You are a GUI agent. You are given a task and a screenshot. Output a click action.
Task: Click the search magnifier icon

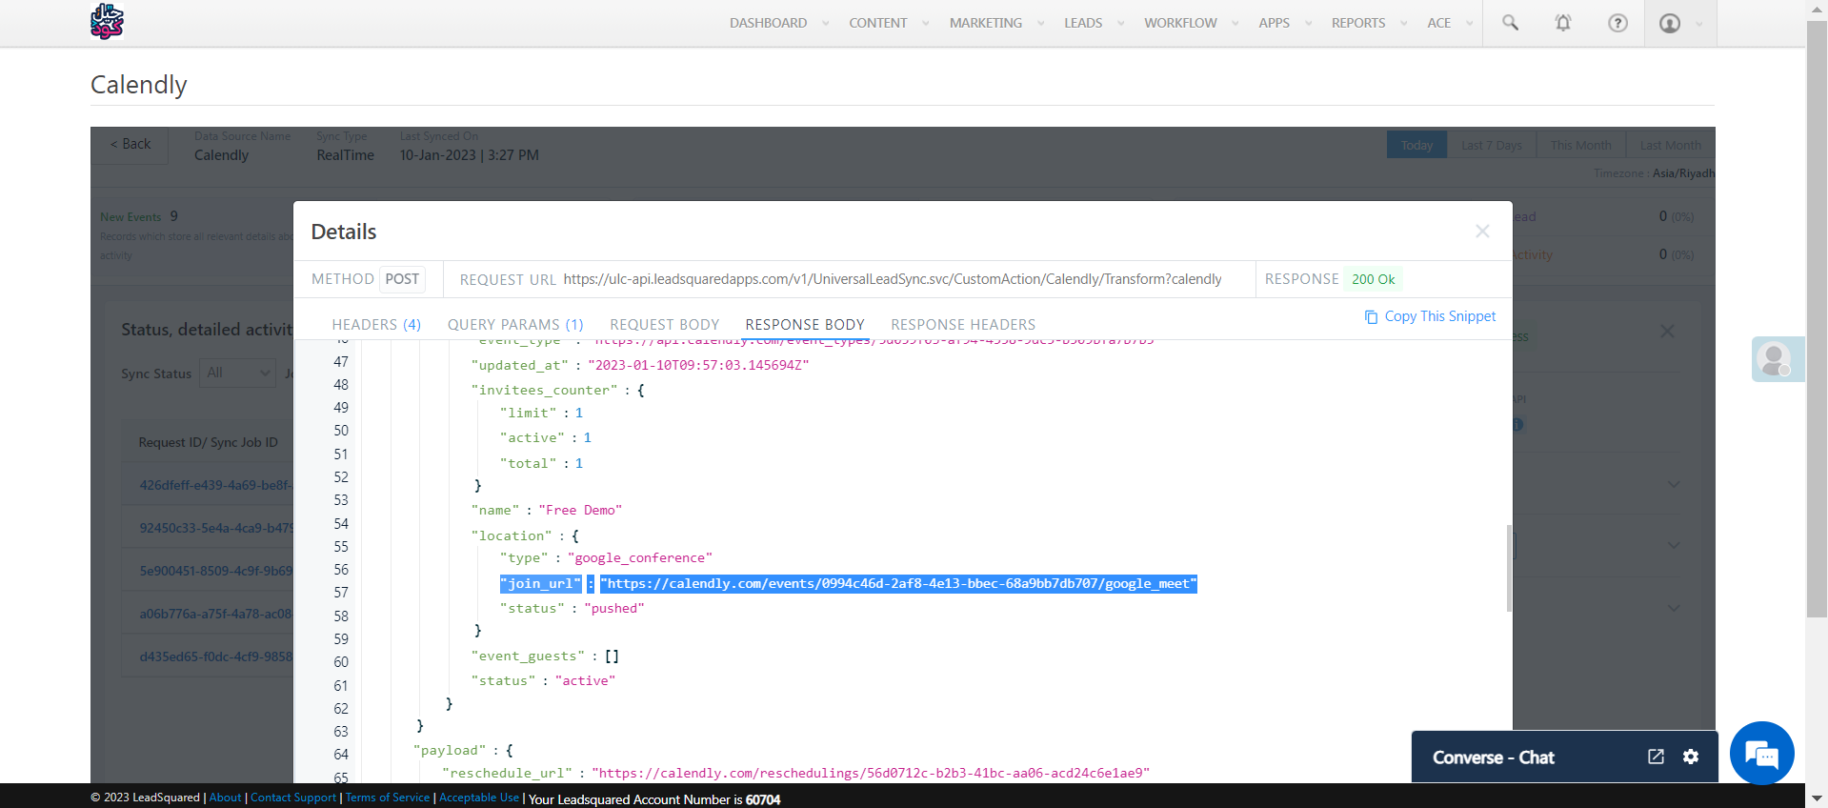(x=1510, y=23)
